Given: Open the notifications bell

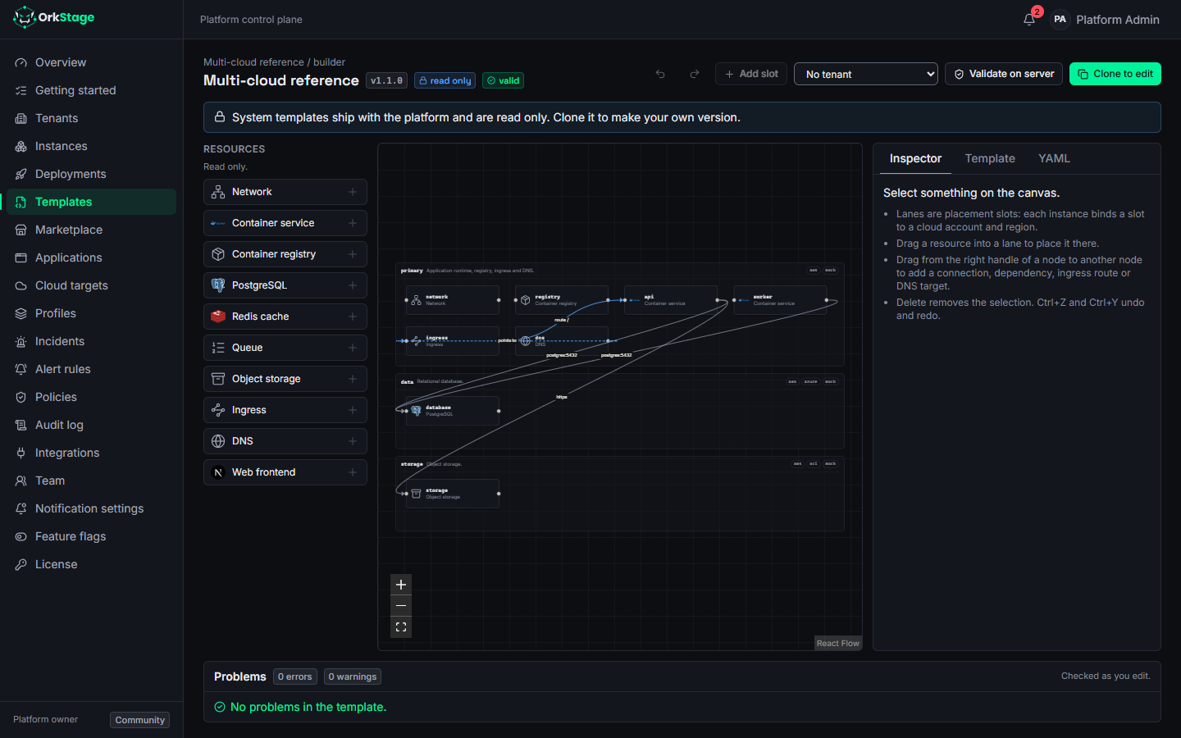Looking at the screenshot, I should (1029, 20).
